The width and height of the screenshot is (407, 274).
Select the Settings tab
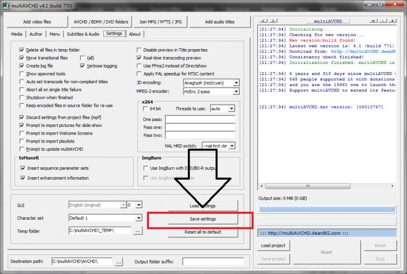point(114,34)
